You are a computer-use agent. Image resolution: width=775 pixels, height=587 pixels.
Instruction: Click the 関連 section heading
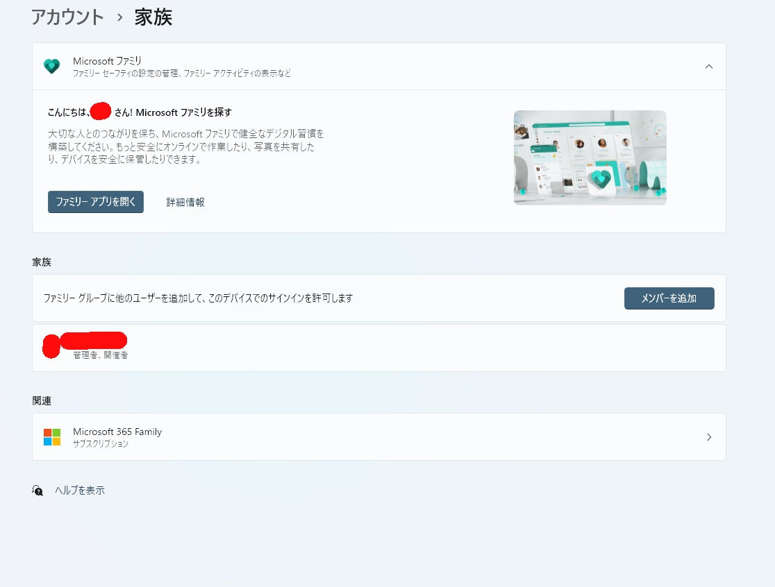click(42, 401)
